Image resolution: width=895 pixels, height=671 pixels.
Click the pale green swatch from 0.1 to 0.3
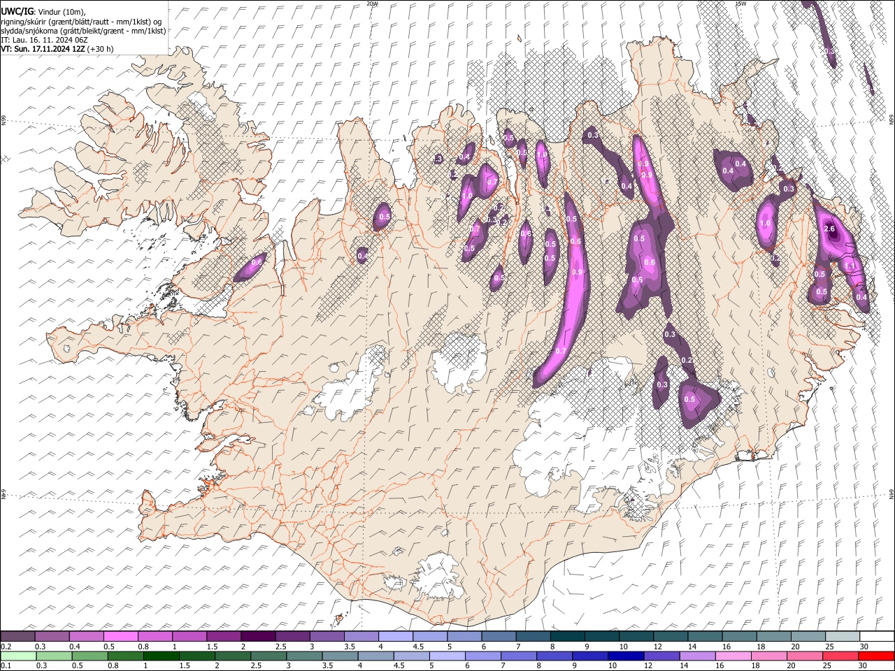click(x=18, y=656)
